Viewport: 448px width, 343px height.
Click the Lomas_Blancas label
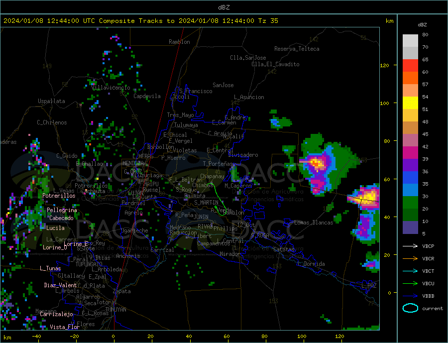pos(314,223)
